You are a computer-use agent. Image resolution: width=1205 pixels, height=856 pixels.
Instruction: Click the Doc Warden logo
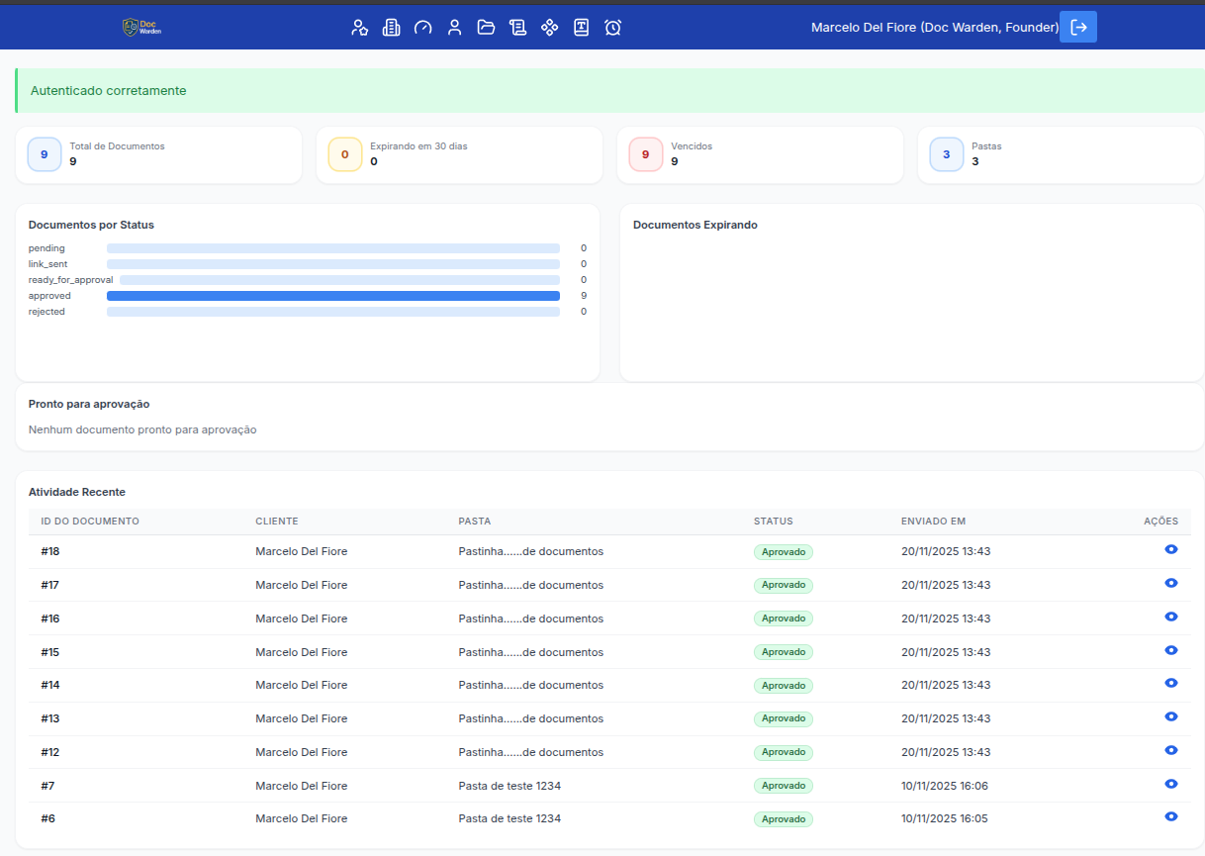140,27
